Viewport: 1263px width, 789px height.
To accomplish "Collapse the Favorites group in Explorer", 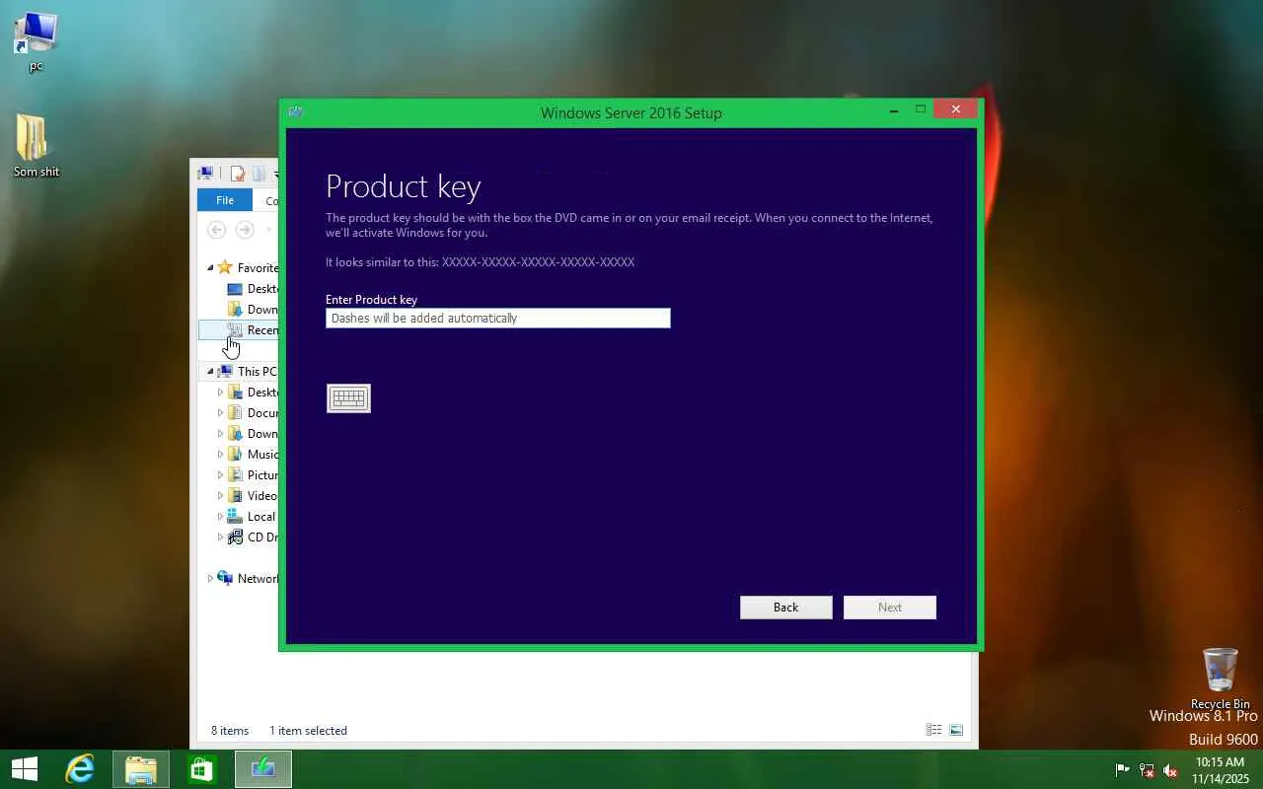I will (x=210, y=268).
